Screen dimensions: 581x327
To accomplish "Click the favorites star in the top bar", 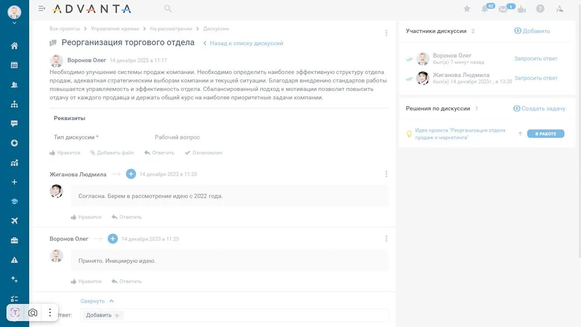I will coord(467,9).
